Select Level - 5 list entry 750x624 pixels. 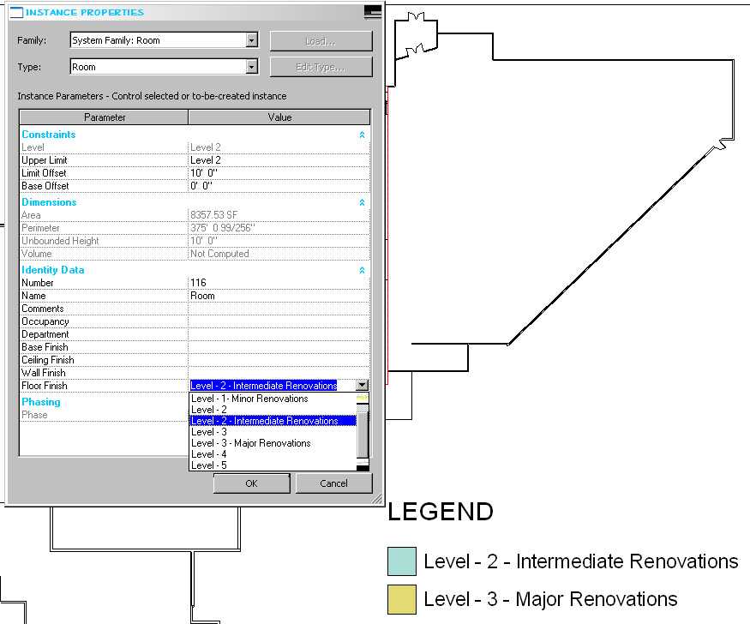(209, 465)
